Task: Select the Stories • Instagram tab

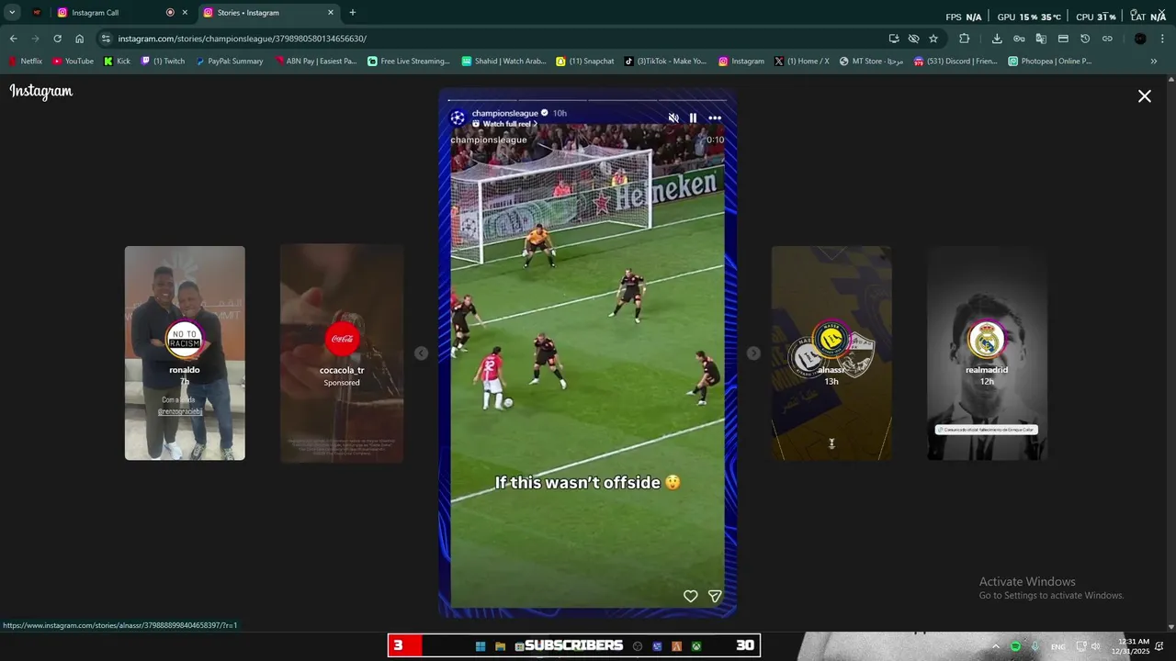Action: click(x=267, y=13)
